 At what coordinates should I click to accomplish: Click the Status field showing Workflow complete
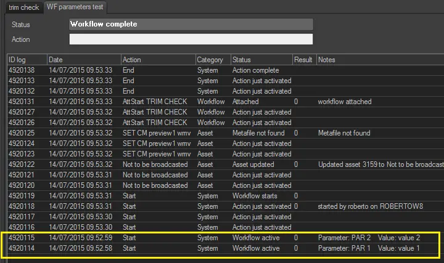click(191, 25)
